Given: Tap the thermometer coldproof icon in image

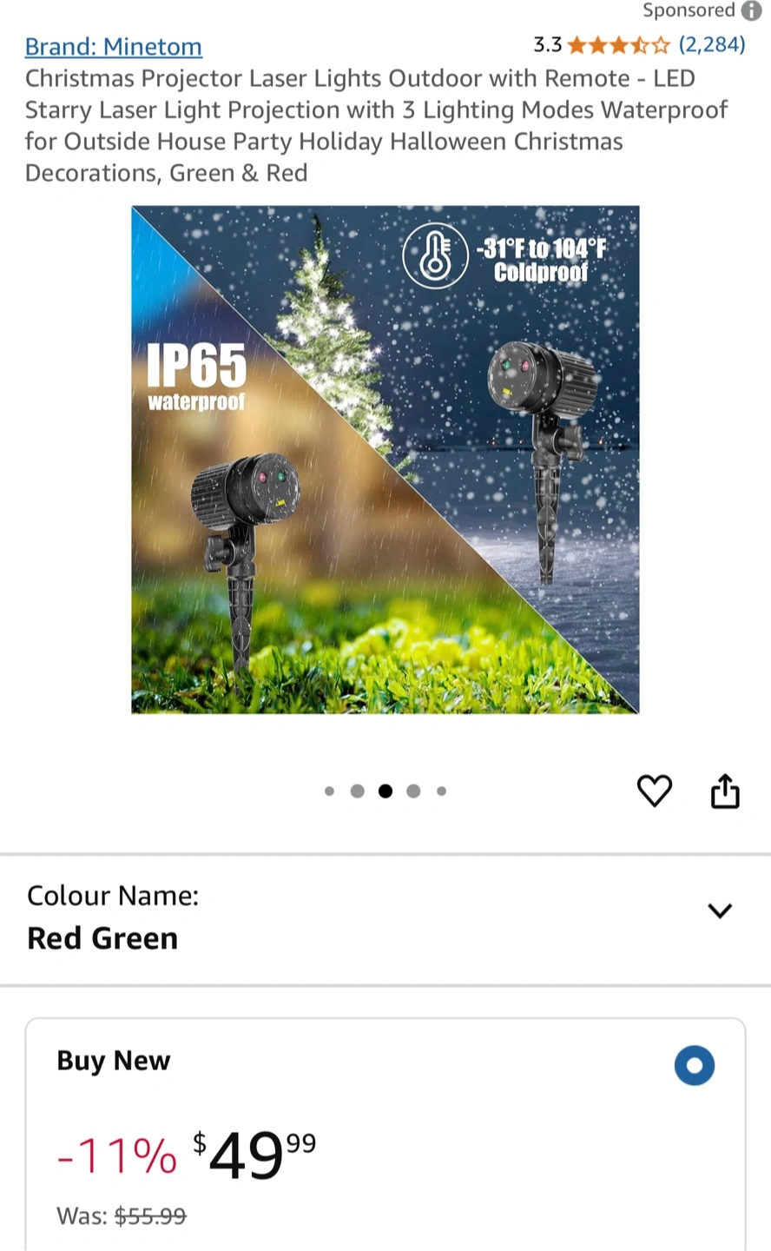Looking at the screenshot, I should (433, 253).
